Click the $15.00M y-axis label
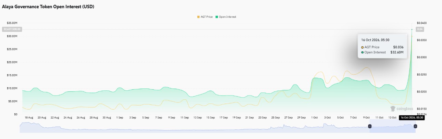The image size is (442, 139). tap(12, 75)
